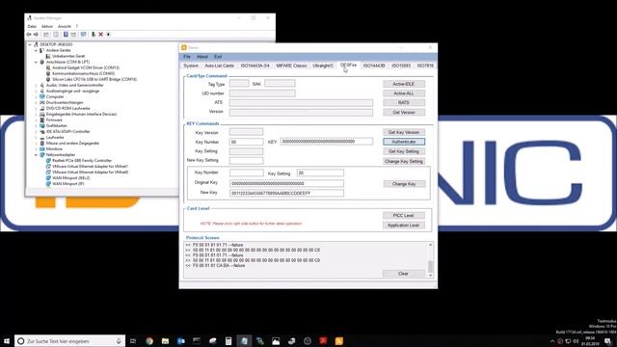Collapse the DESKTOP root computer node

[x=30, y=45]
